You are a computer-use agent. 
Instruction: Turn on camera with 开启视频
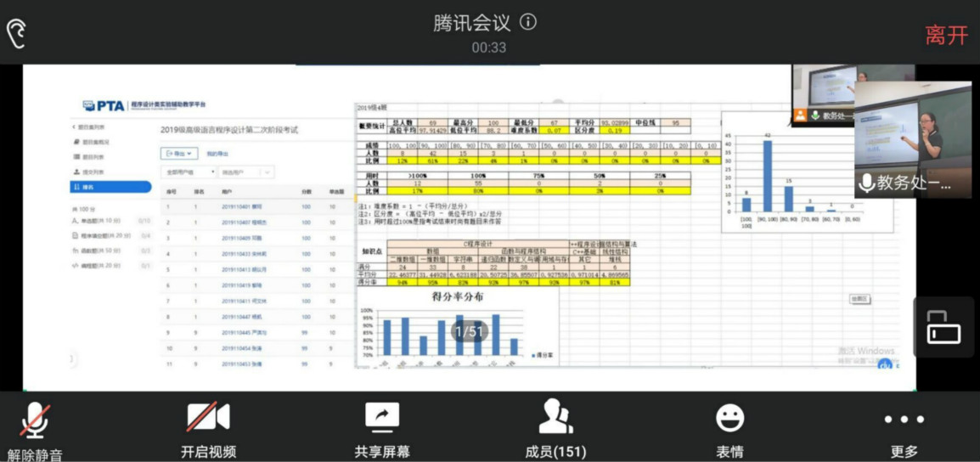pyautogui.click(x=209, y=430)
